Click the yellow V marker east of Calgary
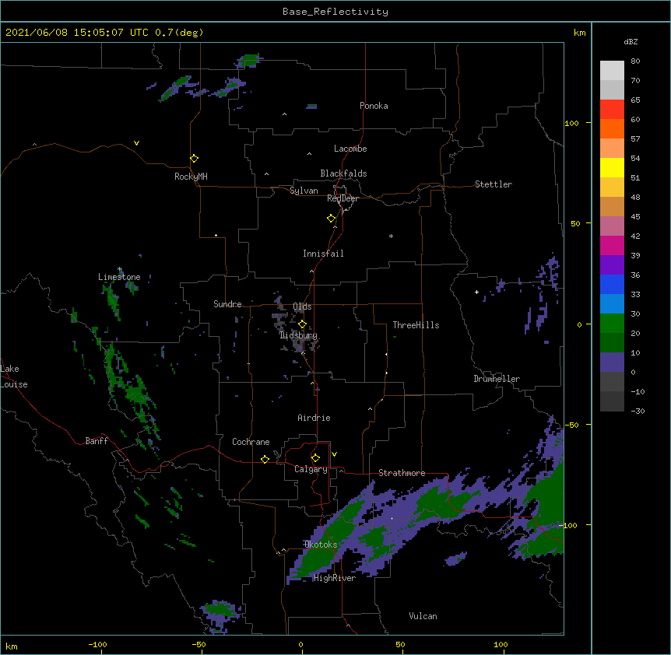The width and height of the screenshot is (671, 655). click(x=334, y=454)
